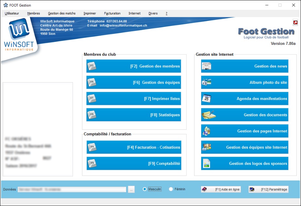
Task: Click the FOOT Gestion title bar app icon
Action: [x=6, y=5]
